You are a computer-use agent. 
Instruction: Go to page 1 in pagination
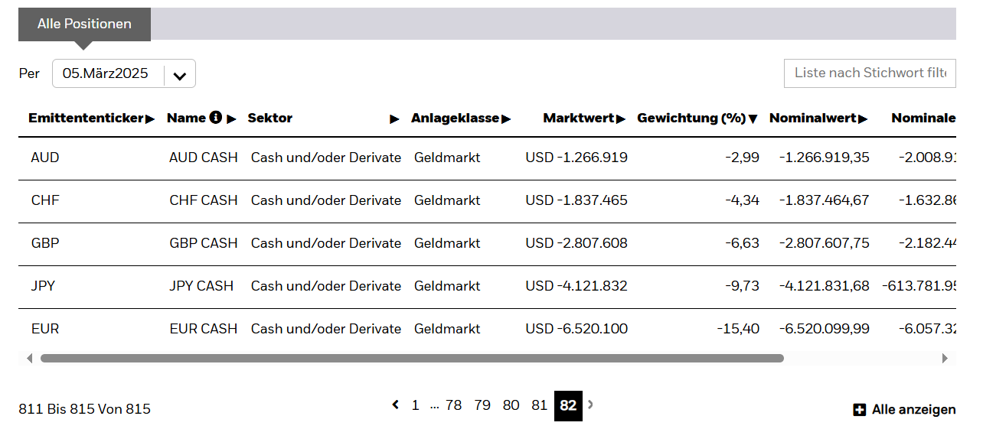click(415, 405)
